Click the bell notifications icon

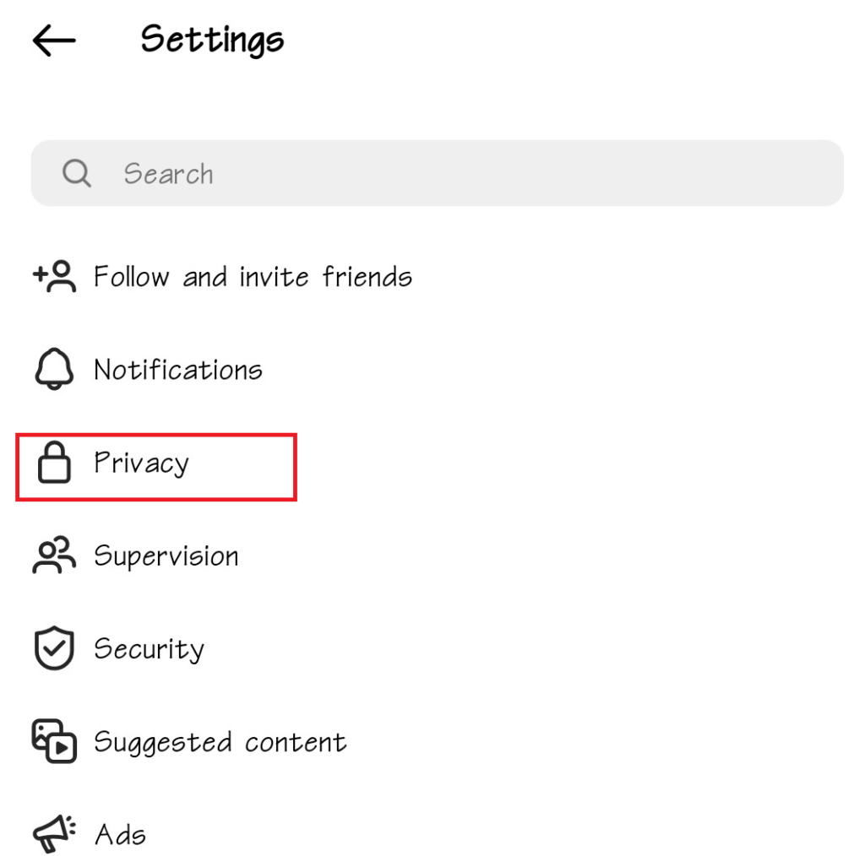click(x=54, y=370)
